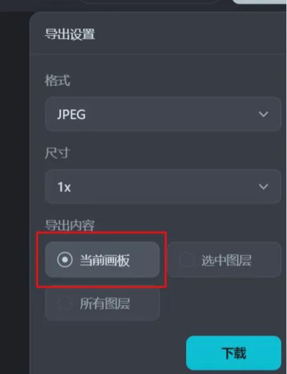Choose the 所有图层 export option label
The image size is (287, 374).
tap(105, 303)
